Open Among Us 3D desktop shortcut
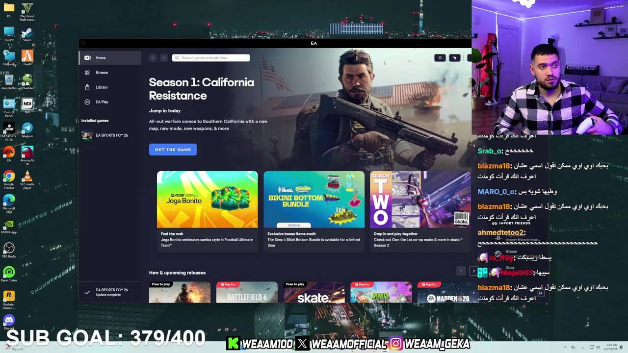The height and width of the screenshot is (353, 628). [x=27, y=155]
